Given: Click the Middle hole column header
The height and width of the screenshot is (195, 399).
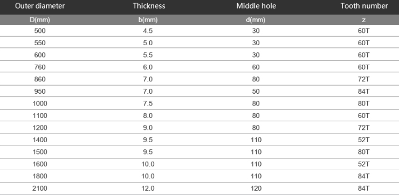Looking at the screenshot, I should pos(256,6).
